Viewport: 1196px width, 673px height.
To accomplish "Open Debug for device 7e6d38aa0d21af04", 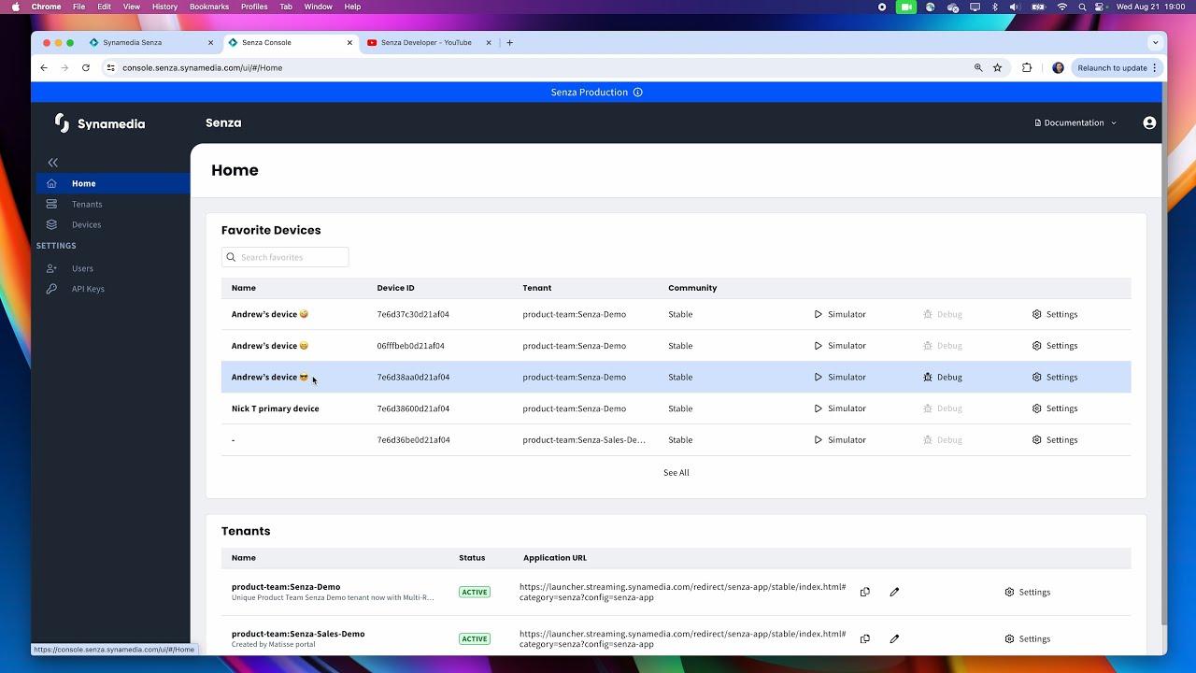I will [x=942, y=377].
